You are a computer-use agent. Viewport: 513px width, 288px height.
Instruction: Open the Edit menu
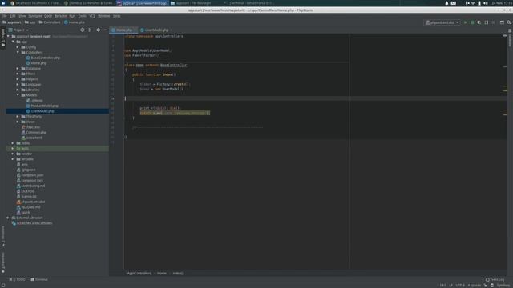(13, 16)
